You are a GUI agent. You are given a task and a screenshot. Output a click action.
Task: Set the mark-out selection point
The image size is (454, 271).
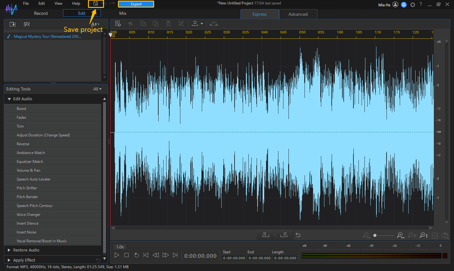pos(284,235)
